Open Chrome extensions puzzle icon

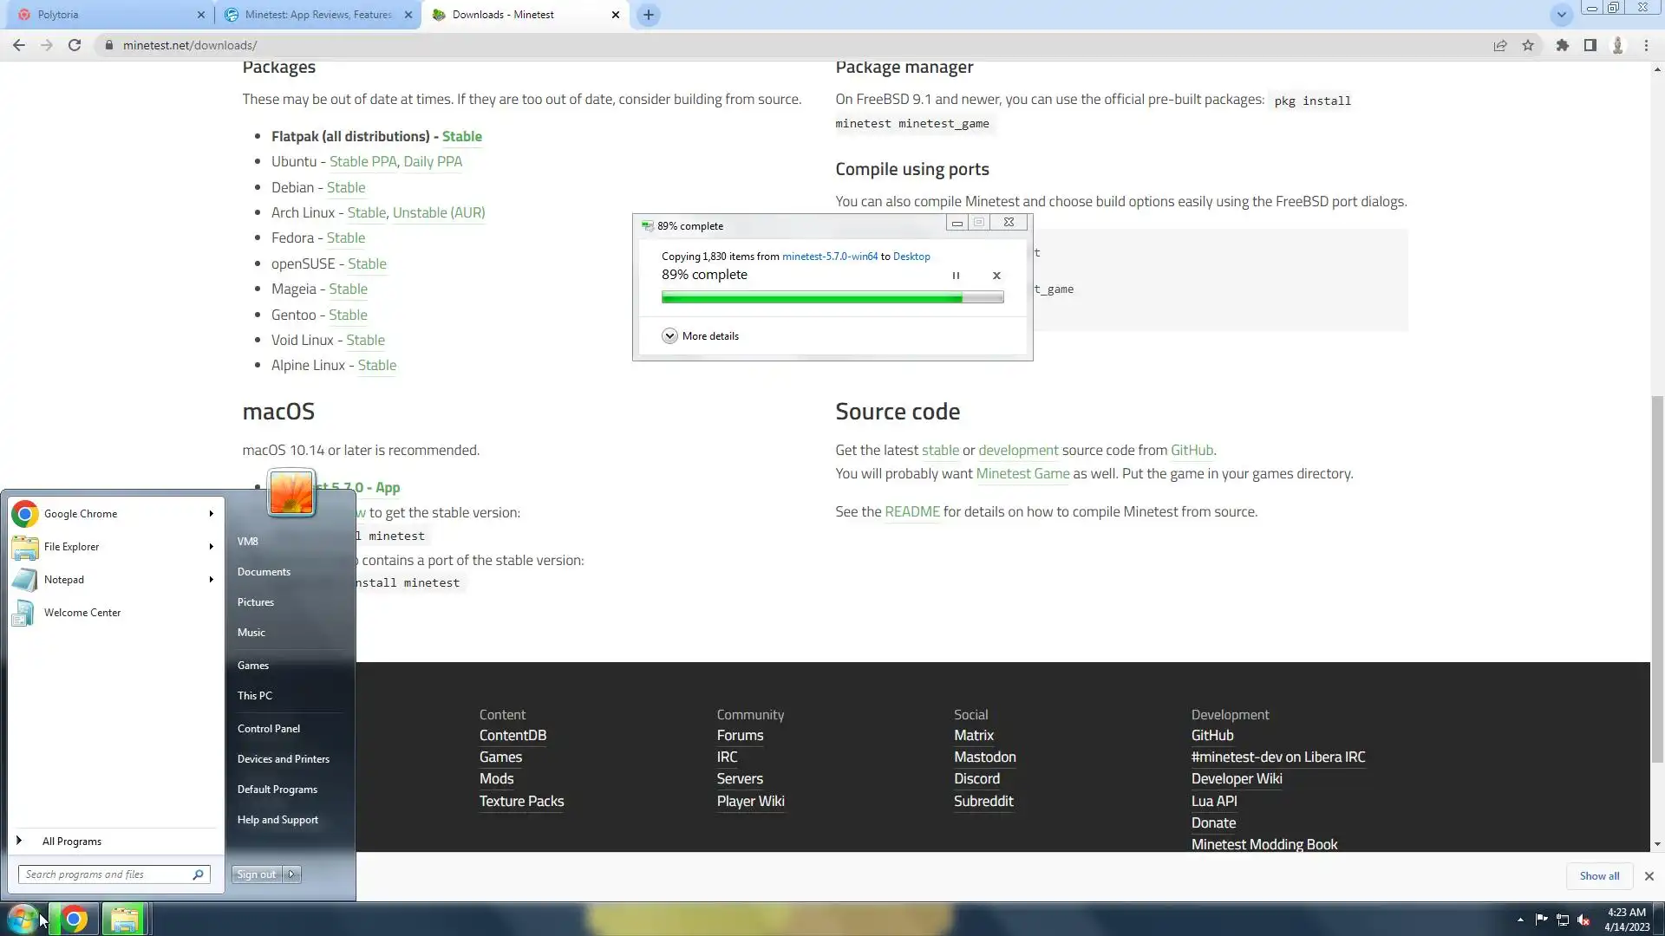tap(1562, 45)
